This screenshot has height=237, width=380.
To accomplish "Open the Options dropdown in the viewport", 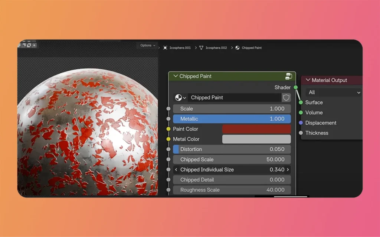I will click(x=148, y=45).
